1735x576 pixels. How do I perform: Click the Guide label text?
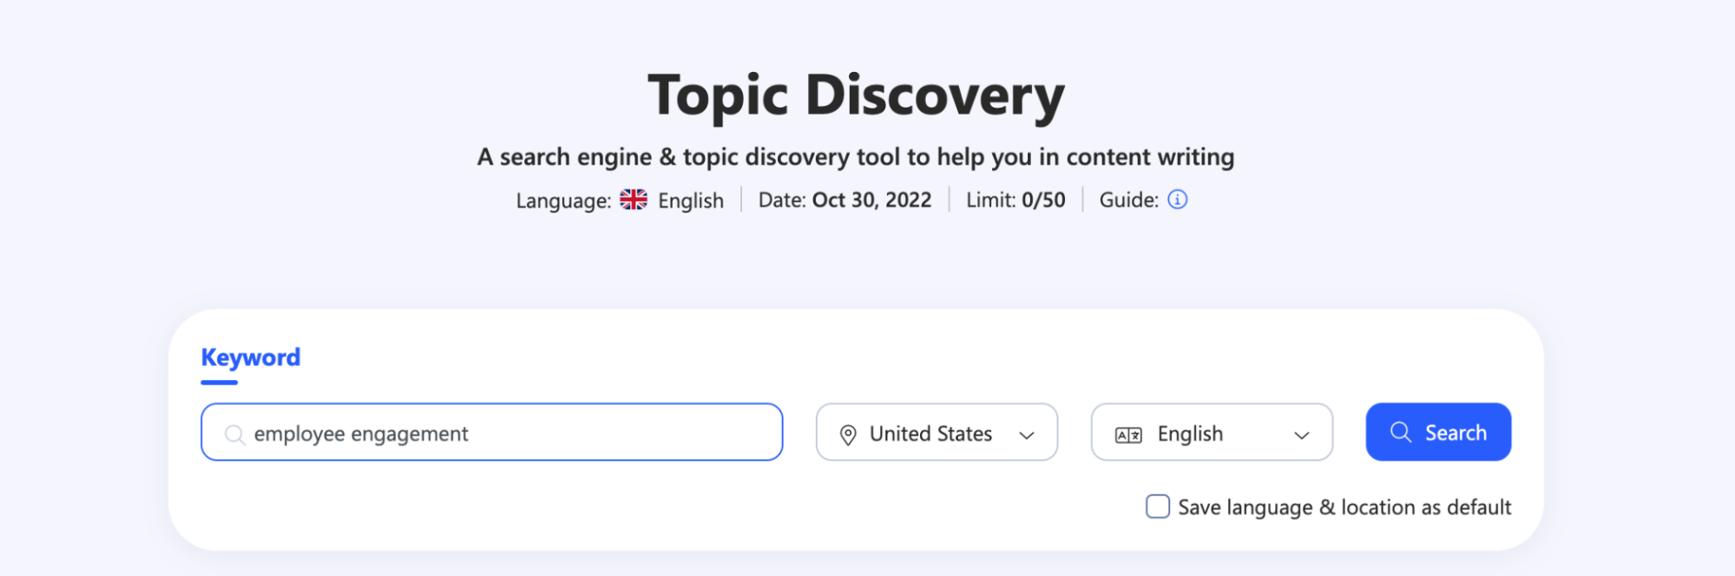coord(1128,200)
